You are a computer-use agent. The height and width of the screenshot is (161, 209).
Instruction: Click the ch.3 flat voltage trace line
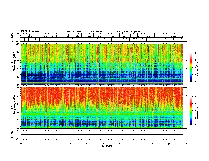(x=102, y=135)
